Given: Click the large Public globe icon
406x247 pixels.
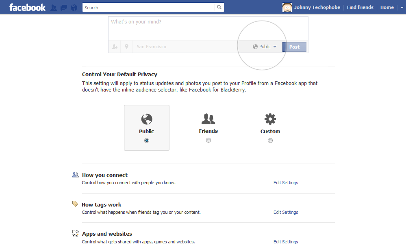Looking at the screenshot, I should (147, 119).
